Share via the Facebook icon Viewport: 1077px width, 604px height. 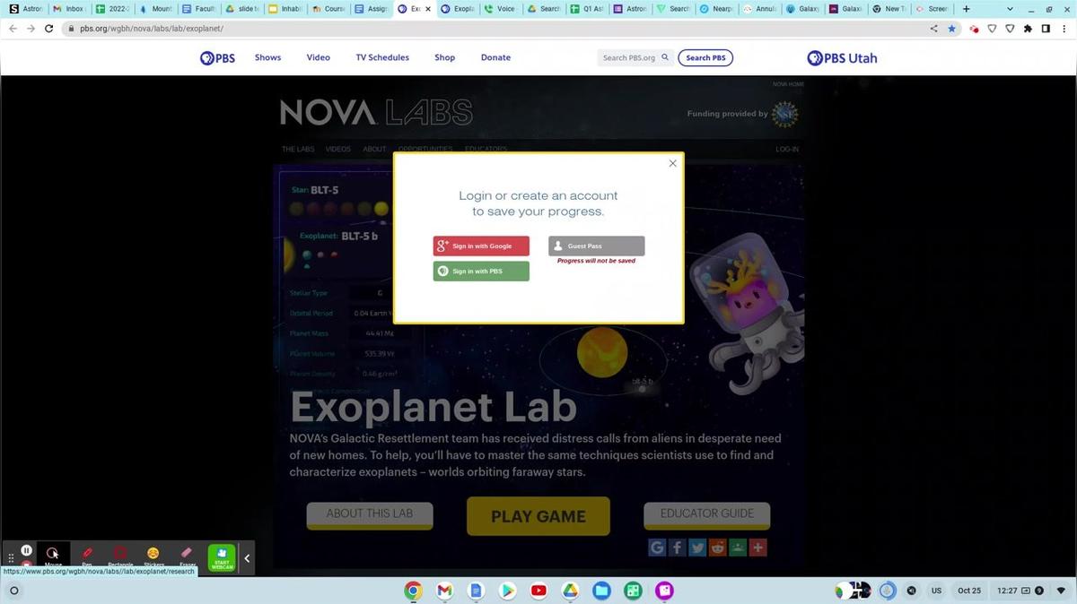pos(678,548)
